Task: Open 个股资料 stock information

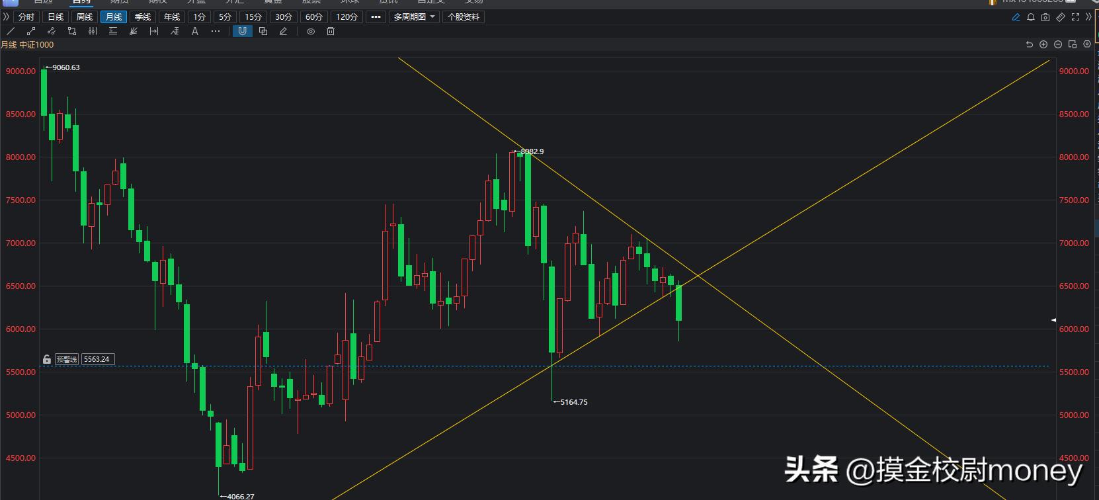Action: [x=464, y=17]
